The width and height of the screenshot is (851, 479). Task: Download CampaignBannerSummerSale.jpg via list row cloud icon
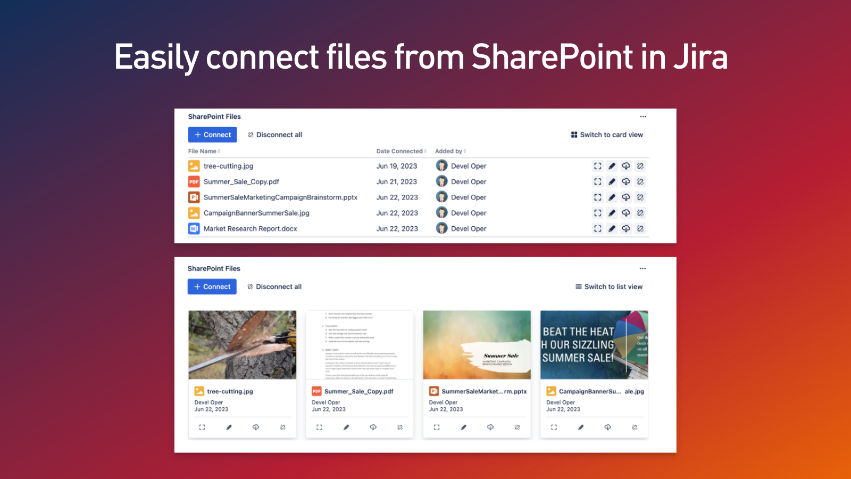[626, 213]
